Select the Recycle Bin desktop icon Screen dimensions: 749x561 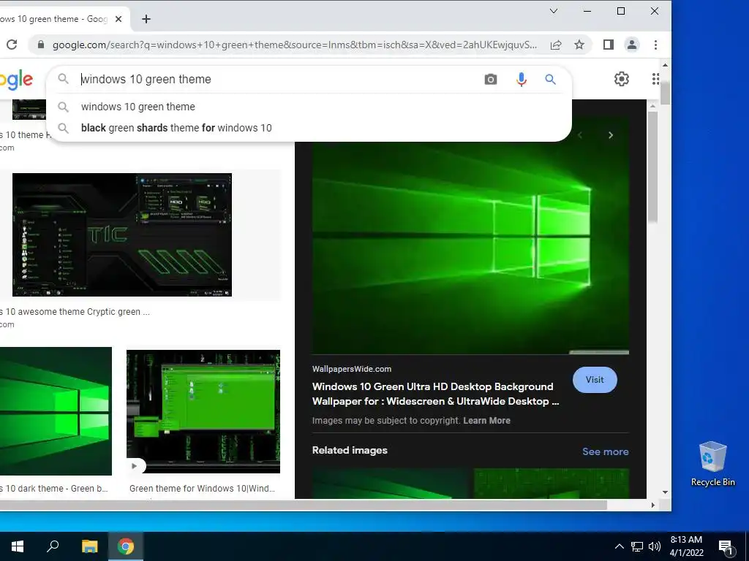[712, 464]
